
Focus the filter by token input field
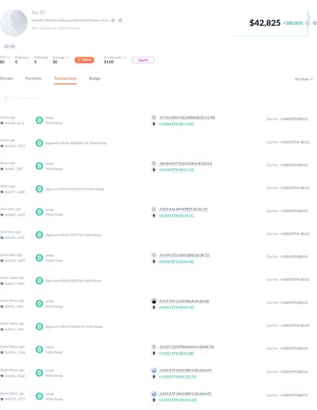(x=31, y=98)
